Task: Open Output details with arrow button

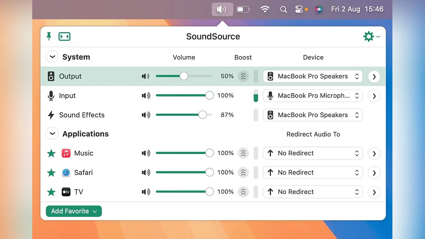Action: point(374,76)
